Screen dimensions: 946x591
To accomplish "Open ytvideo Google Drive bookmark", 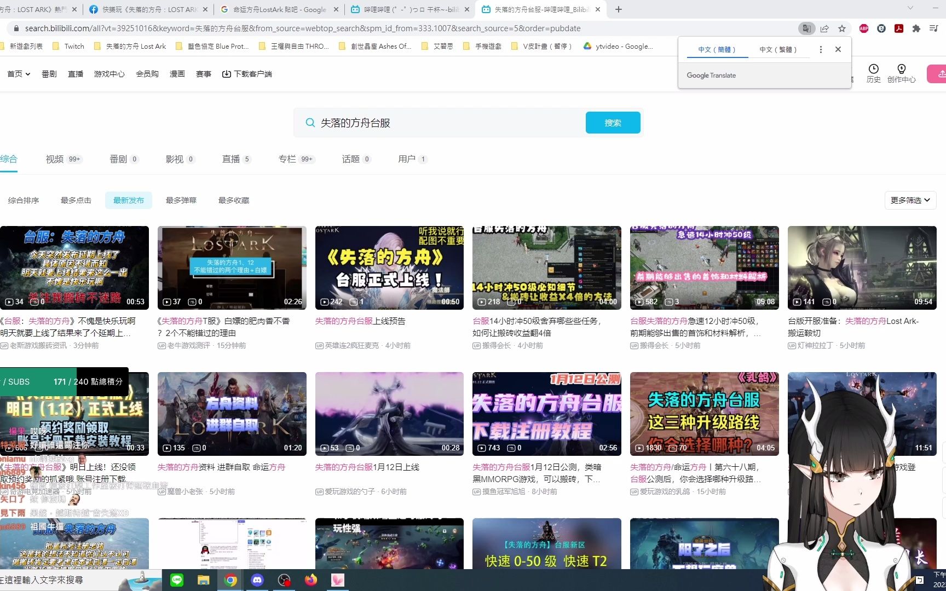I will click(618, 47).
